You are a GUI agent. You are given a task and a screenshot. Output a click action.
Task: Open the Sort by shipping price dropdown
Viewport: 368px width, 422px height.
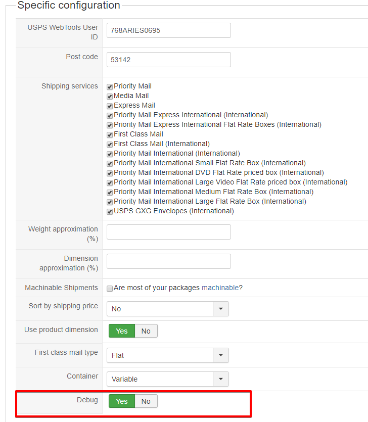pos(167,309)
